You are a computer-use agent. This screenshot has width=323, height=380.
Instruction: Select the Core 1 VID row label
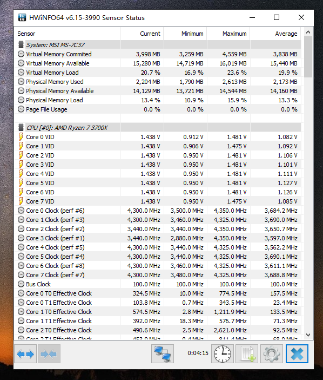(40, 146)
